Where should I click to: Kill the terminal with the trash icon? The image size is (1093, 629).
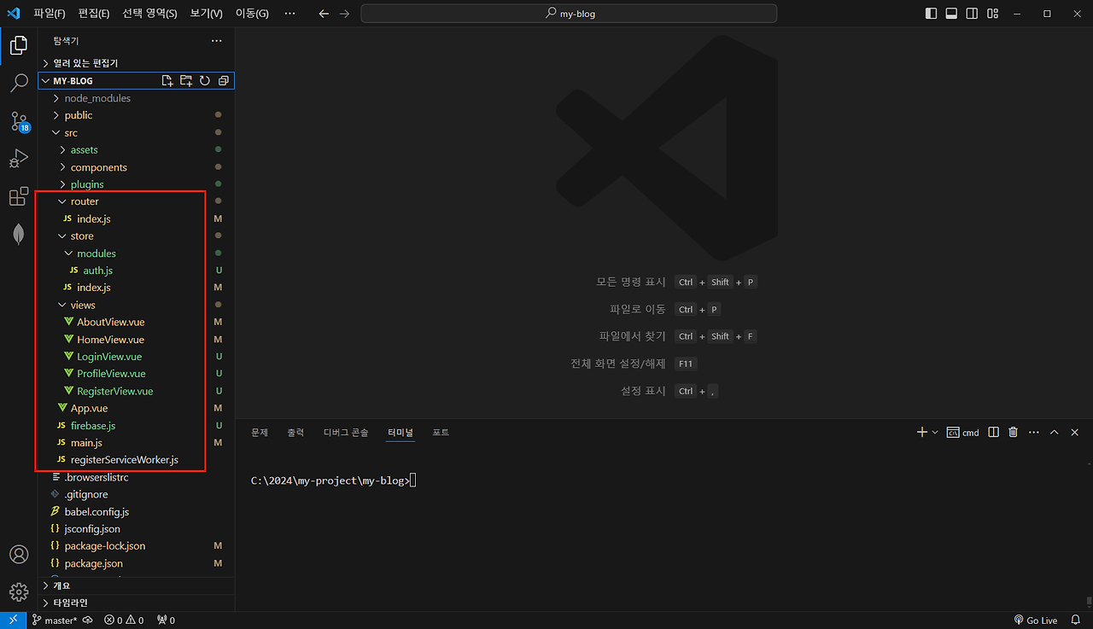[x=1014, y=433]
